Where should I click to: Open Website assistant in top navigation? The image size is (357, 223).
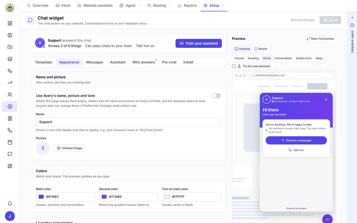tap(95, 6)
